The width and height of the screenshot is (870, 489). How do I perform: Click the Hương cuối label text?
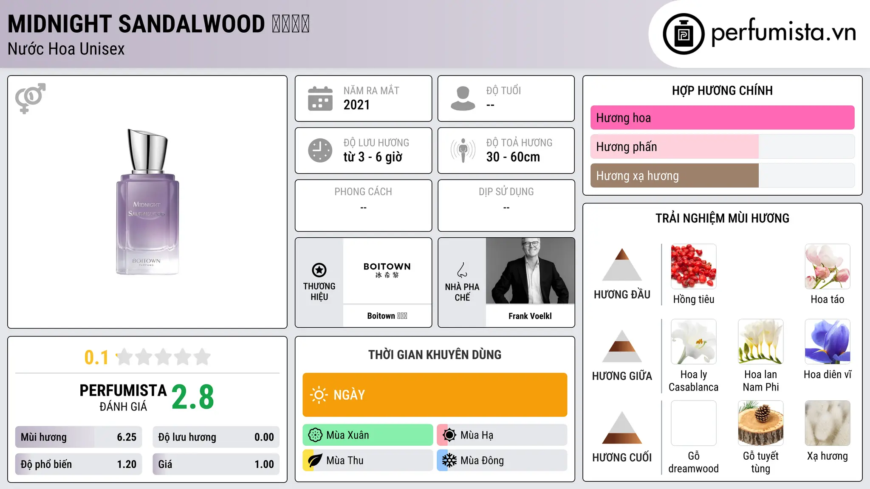(622, 458)
